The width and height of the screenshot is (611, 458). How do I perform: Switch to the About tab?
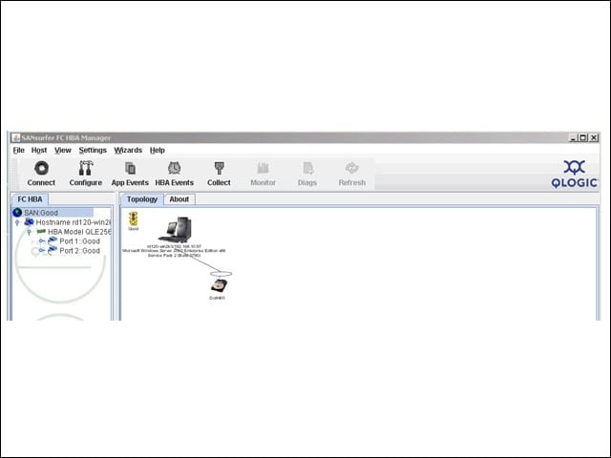click(x=179, y=199)
